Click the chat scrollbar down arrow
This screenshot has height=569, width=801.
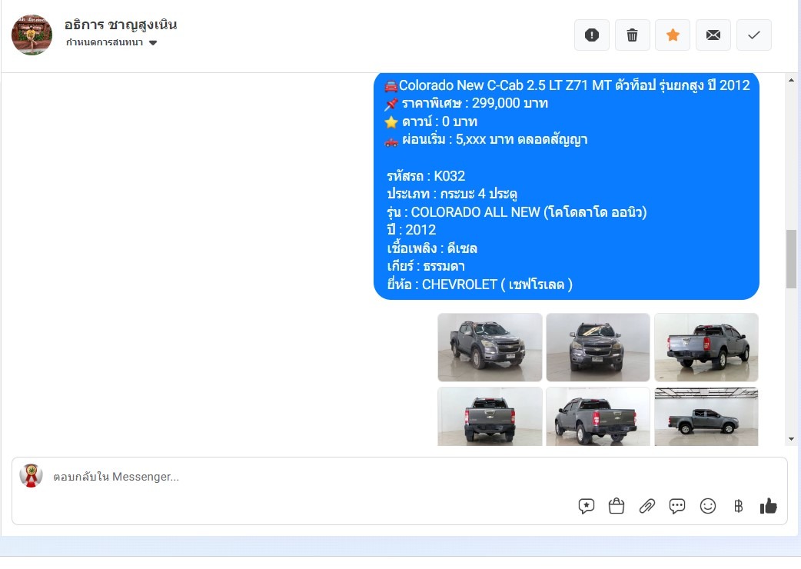pyautogui.click(x=791, y=439)
